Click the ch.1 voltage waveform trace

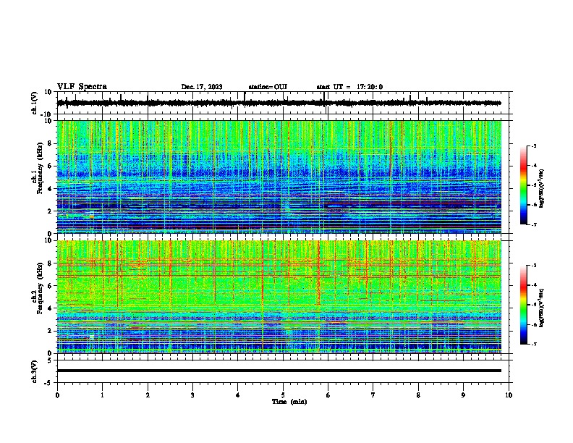279,103
